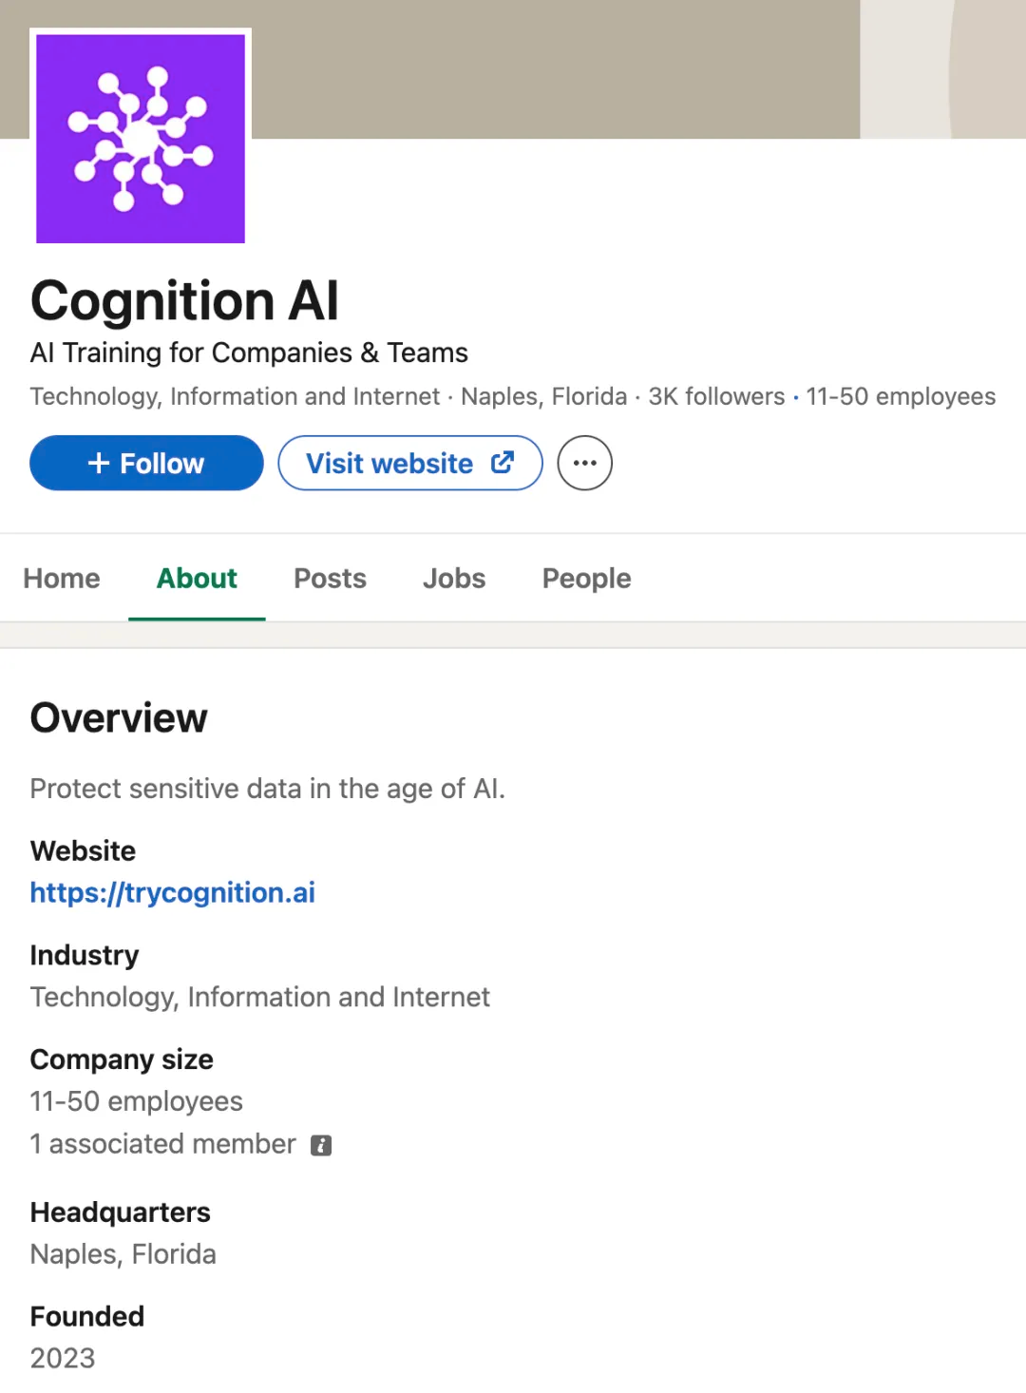Viewport: 1026px width, 1393px height.
Task: Switch to the Home tab
Action: pyautogui.click(x=62, y=579)
